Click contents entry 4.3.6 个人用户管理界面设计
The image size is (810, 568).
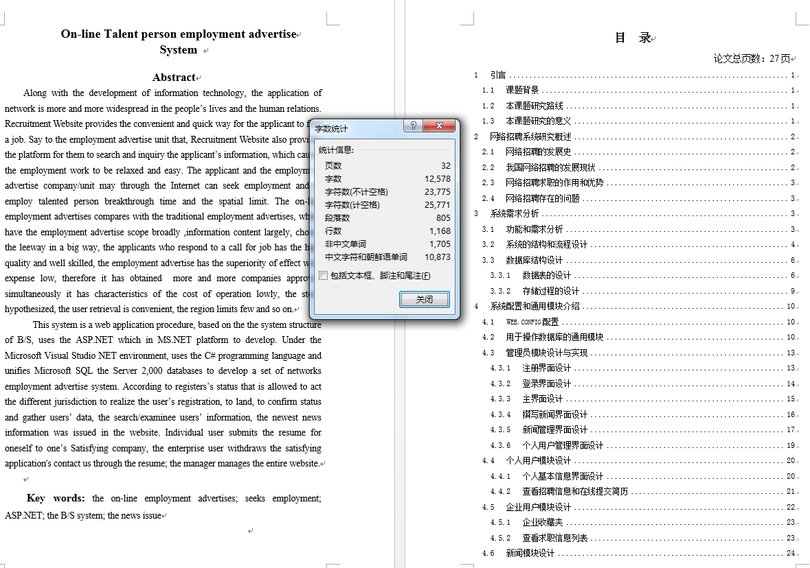pos(644,445)
